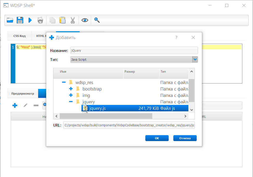
Task: Click the Отмена button
Action: point(185,138)
